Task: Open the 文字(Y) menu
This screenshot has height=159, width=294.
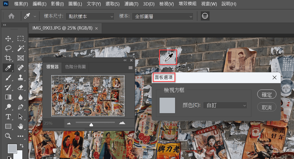Action: click(94, 4)
